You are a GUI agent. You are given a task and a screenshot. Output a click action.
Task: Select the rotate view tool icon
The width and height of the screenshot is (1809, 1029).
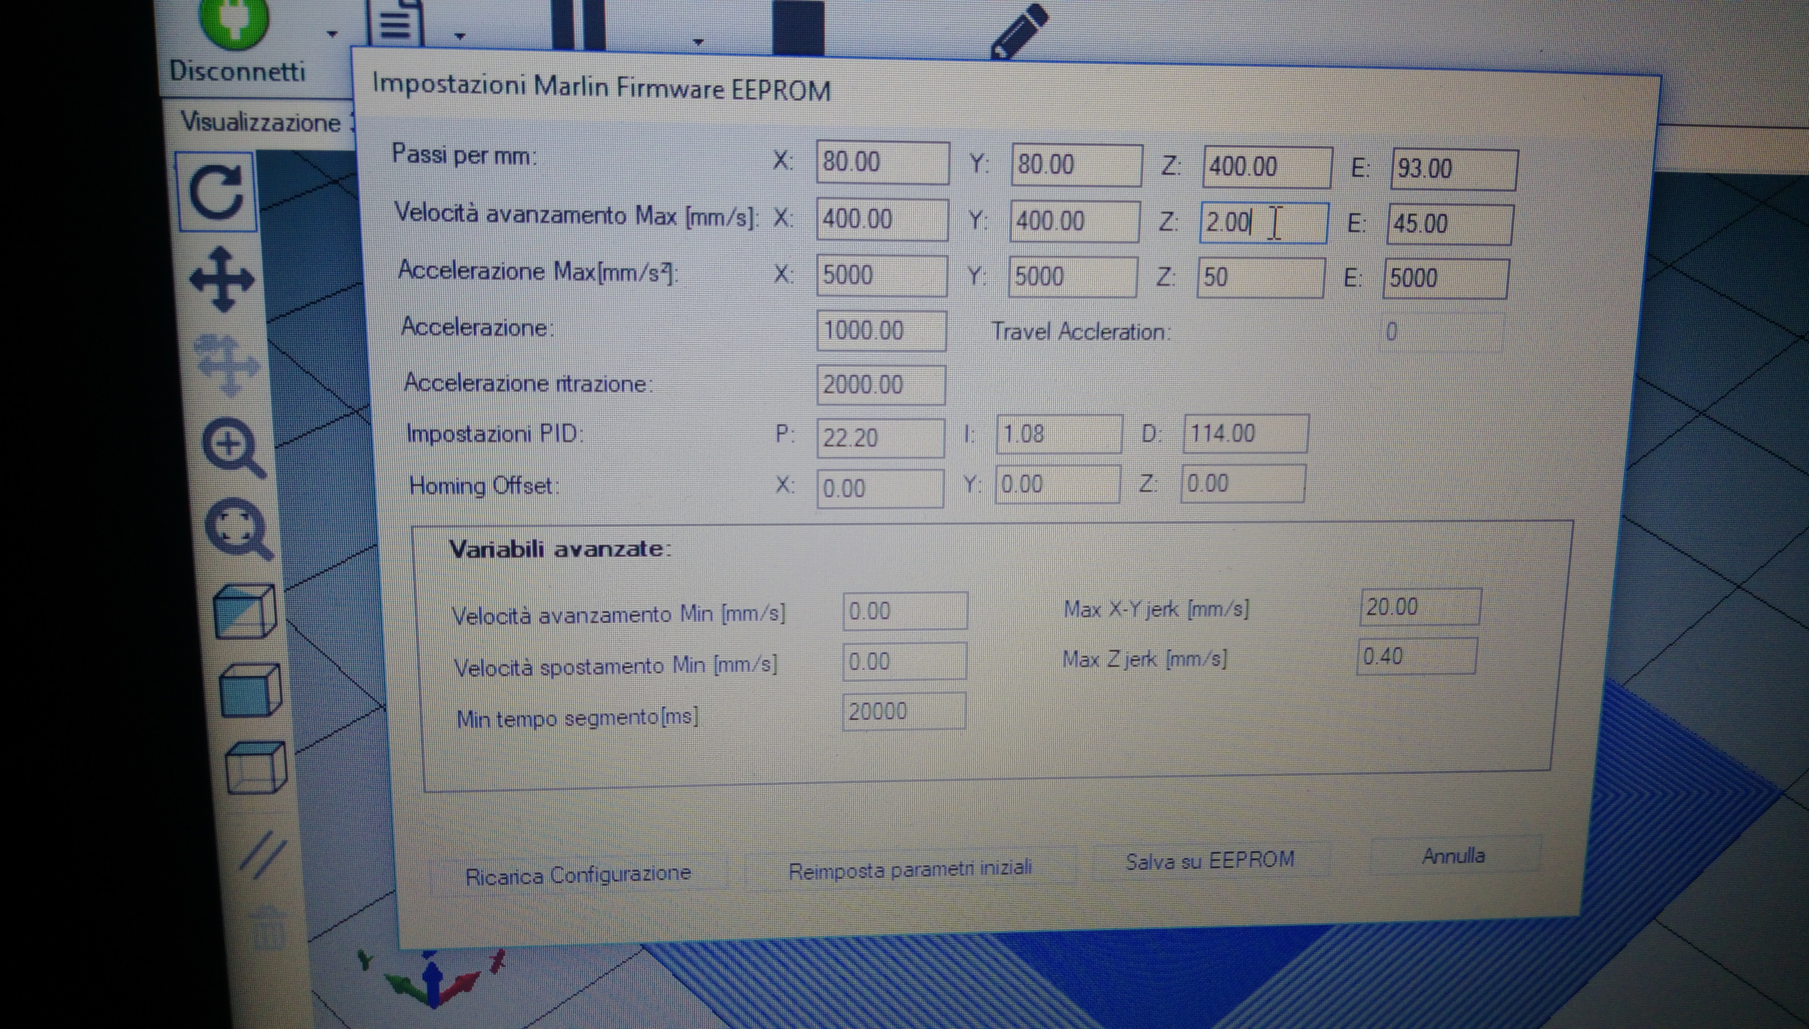[216, 192]
